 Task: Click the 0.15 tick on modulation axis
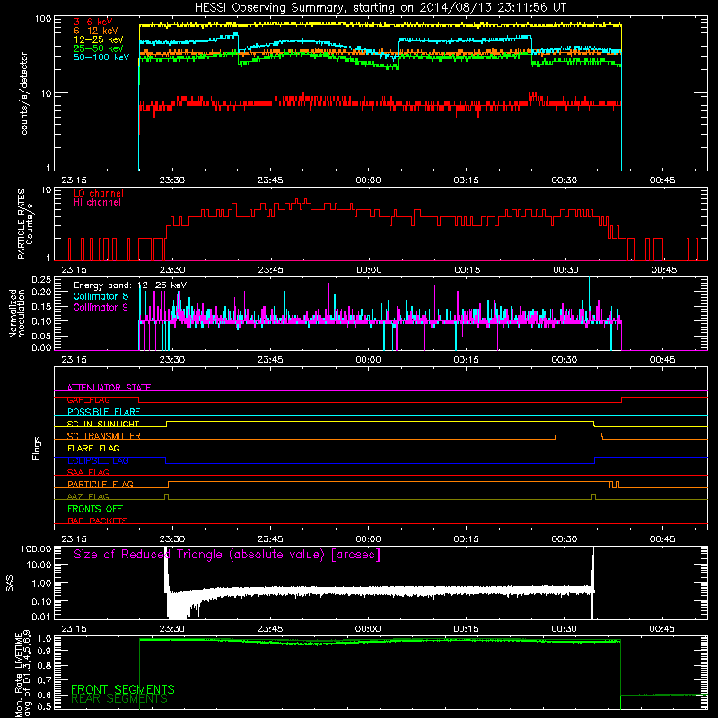click(x=41, y=306)
